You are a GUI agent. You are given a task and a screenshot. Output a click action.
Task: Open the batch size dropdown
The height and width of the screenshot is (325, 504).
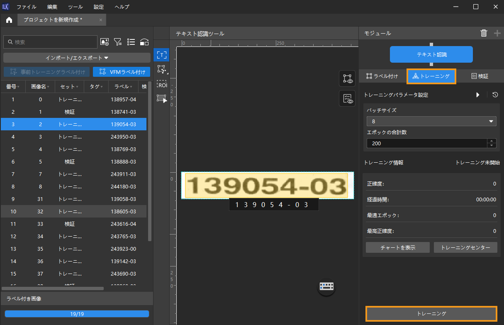[x=431, y=121]
